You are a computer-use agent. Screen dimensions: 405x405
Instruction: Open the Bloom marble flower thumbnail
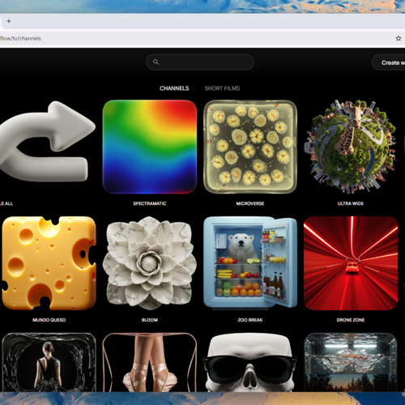tap(150, 263)
